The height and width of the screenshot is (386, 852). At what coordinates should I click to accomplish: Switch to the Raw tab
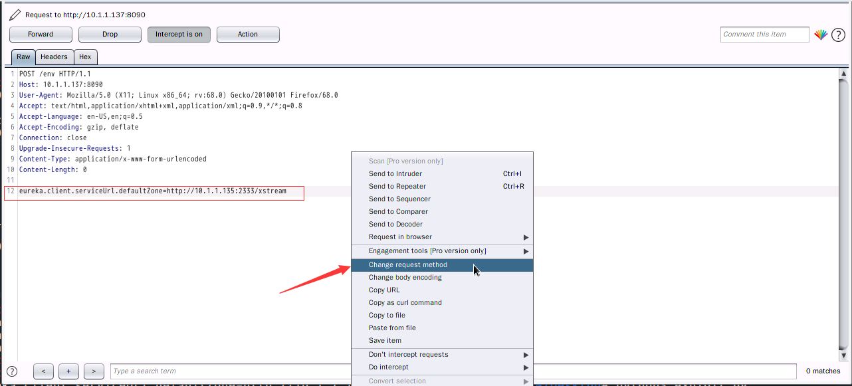[x=23, y=57]
